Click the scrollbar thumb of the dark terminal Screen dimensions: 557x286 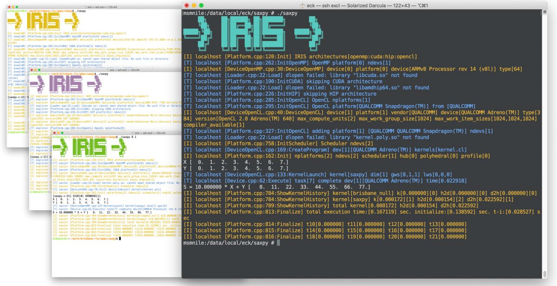coord(544,274)
